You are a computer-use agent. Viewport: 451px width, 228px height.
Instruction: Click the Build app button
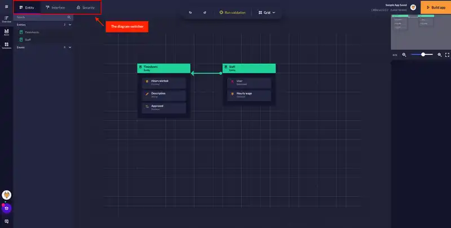click(x=435, y=7)
